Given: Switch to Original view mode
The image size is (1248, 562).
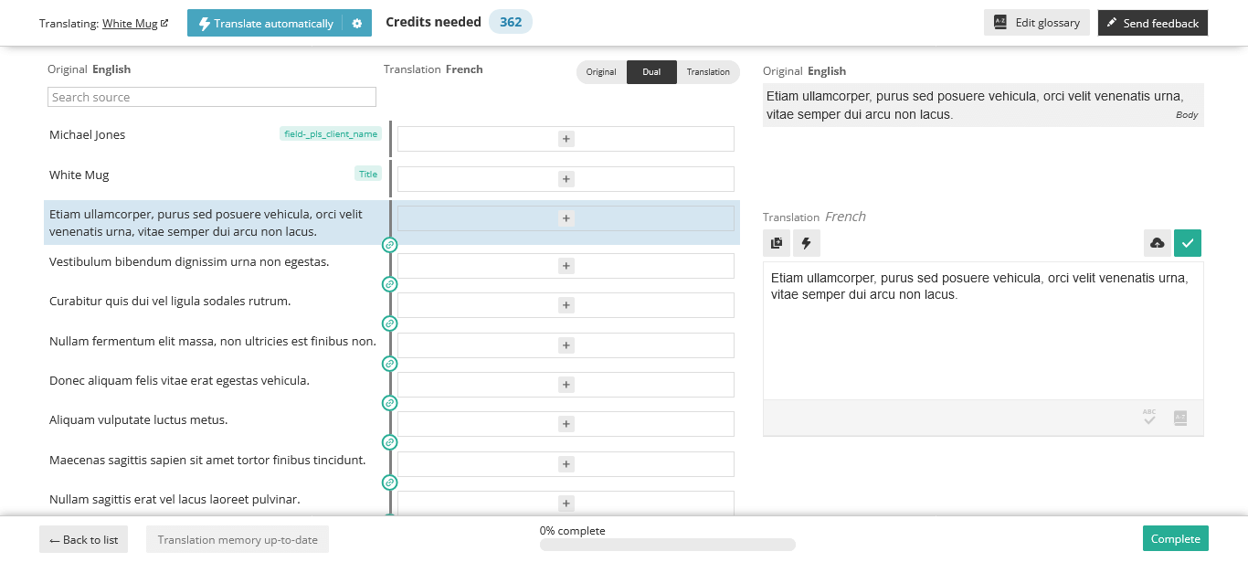Looking at the screenshot, I should [601, 72].
